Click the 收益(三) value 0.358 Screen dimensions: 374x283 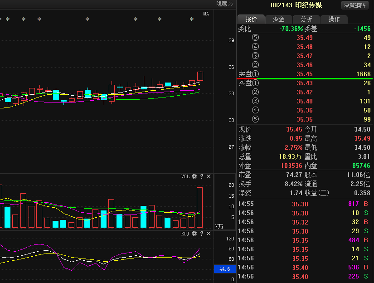[x=362, y=193]
